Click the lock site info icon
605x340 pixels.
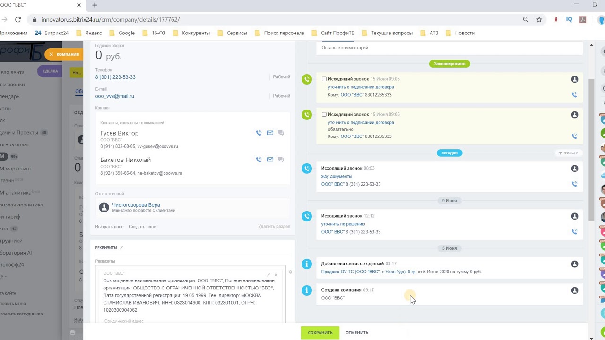[34, 20]
